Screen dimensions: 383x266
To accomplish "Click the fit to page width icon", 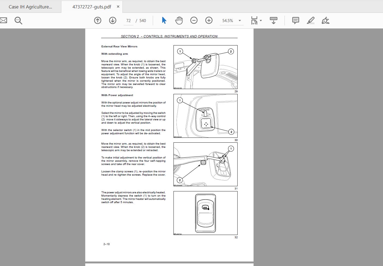I will pyautogui.click(x=254, y=20).
